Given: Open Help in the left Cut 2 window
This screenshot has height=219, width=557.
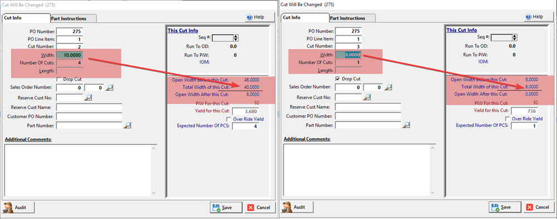Looking at the screenshot, I should click(260, 17).
